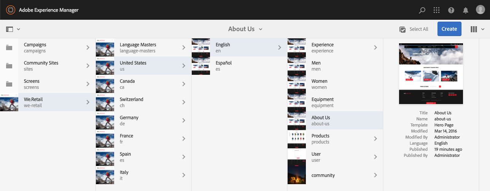This screenshot has height=191, width=490.
Task: Open the user profile avatar
Action: coord(480,10)
